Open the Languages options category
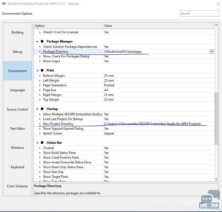 tap(18, 90)
